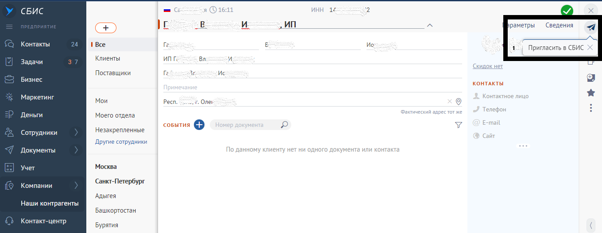
Task: Click the star favorite icon
Action: [590, 92]
